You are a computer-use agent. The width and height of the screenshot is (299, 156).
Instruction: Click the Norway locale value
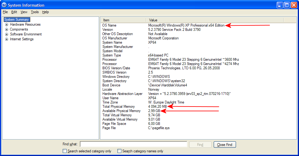[x=154, y=89]
